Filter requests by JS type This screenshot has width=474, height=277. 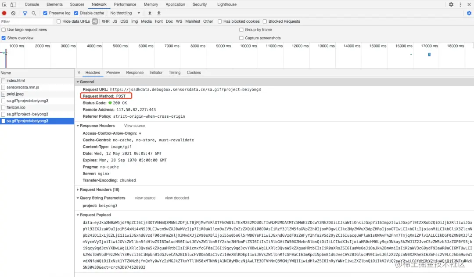pos(115,21)
